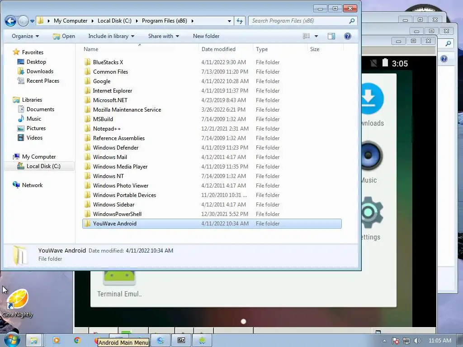Image resolution: width=463 pixels, height=347 pixels.
Task: Select WindowsPowerShell folder name
Action: pos(117,214)
